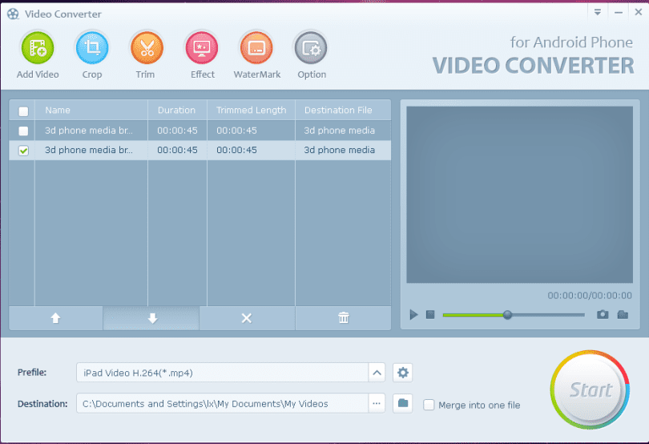Select first row name 3d phone media br..

pos(89,131)
